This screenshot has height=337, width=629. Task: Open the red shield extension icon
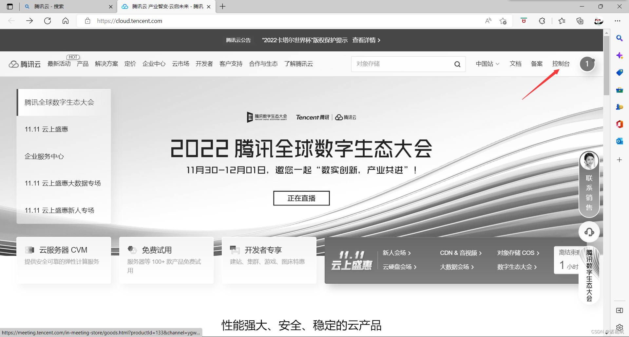pos(524,21)
